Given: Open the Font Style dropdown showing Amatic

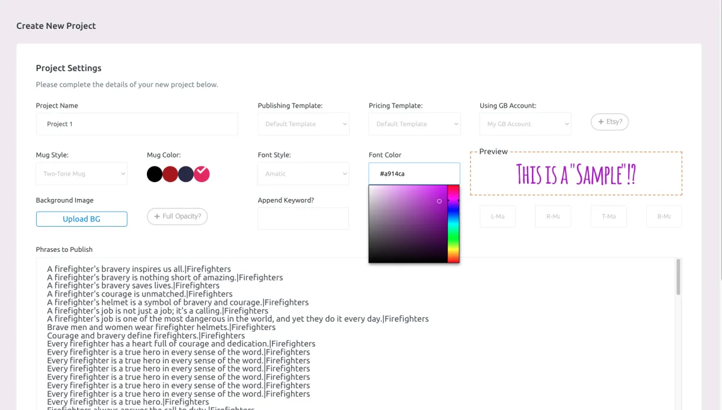Looking at the screenshot, I should click(x=303, y=174).
